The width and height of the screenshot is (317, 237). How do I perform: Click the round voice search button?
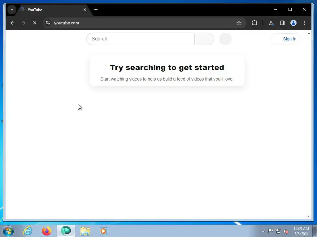tap(225, 39)
